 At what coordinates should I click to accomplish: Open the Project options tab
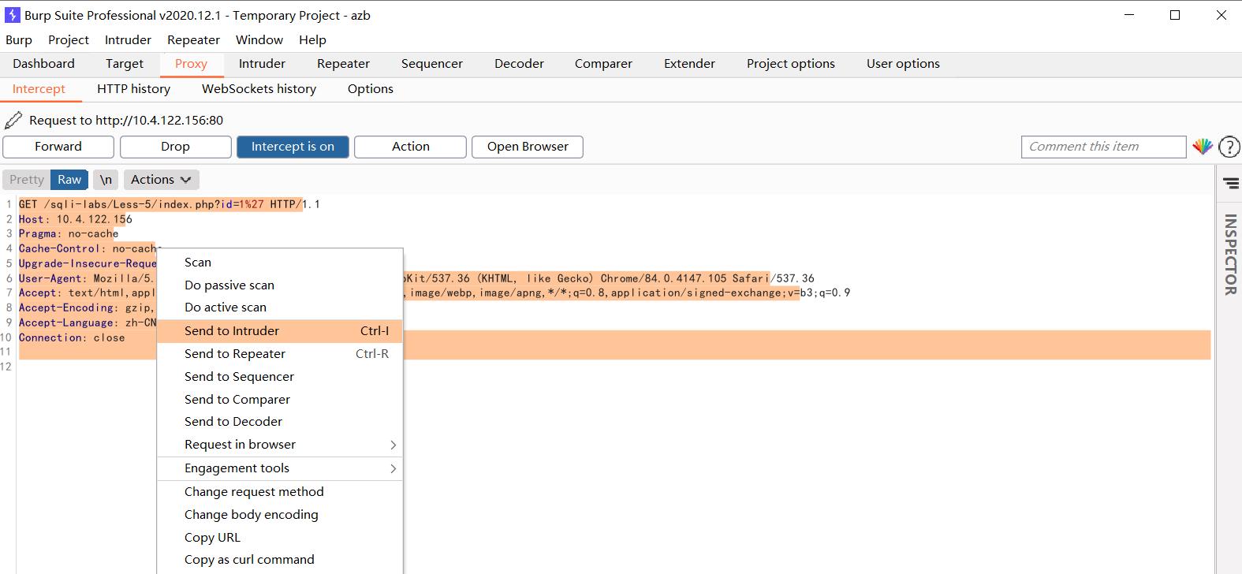point(791,64)
